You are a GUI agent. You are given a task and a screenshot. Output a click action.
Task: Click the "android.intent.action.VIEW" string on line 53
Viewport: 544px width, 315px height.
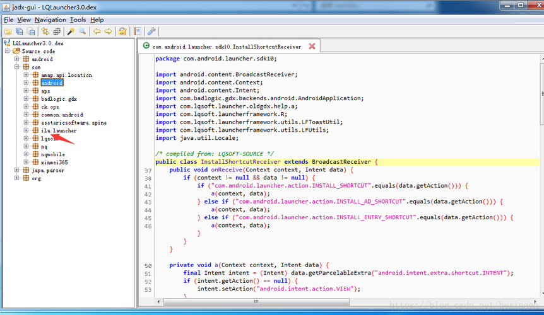point(307,289)
